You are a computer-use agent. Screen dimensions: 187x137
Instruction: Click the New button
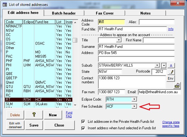coord(53,115)
